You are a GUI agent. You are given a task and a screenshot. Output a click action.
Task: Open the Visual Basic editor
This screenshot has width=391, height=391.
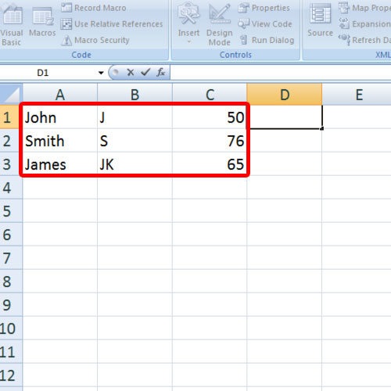tap(12, 25)
